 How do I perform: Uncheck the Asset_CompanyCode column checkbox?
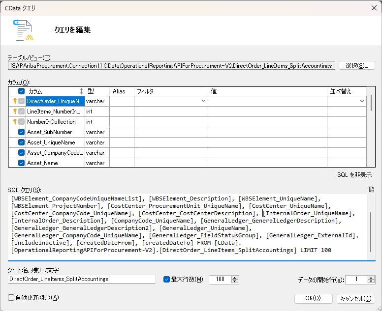click(22, 153)
